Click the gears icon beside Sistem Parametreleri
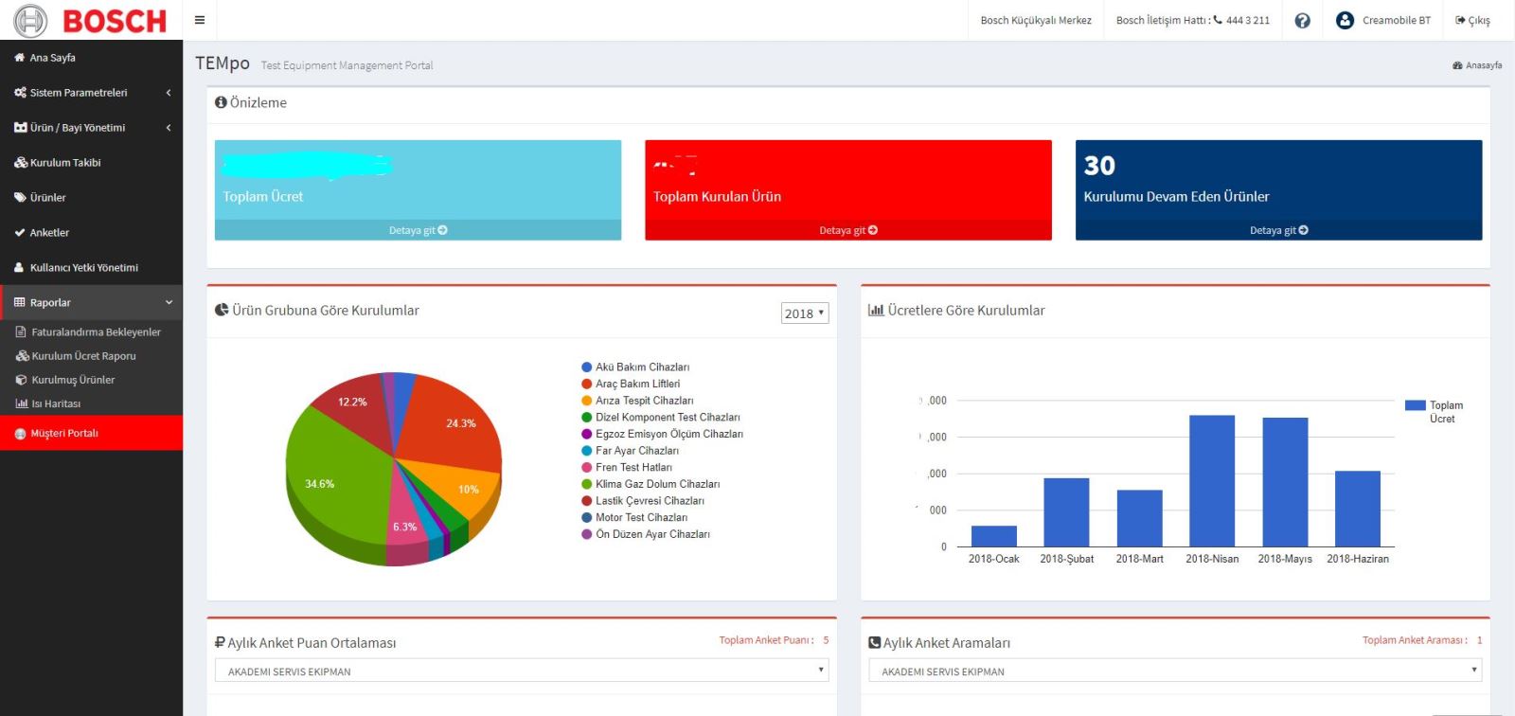The image size is (1515, 716). tap(20, 93)
